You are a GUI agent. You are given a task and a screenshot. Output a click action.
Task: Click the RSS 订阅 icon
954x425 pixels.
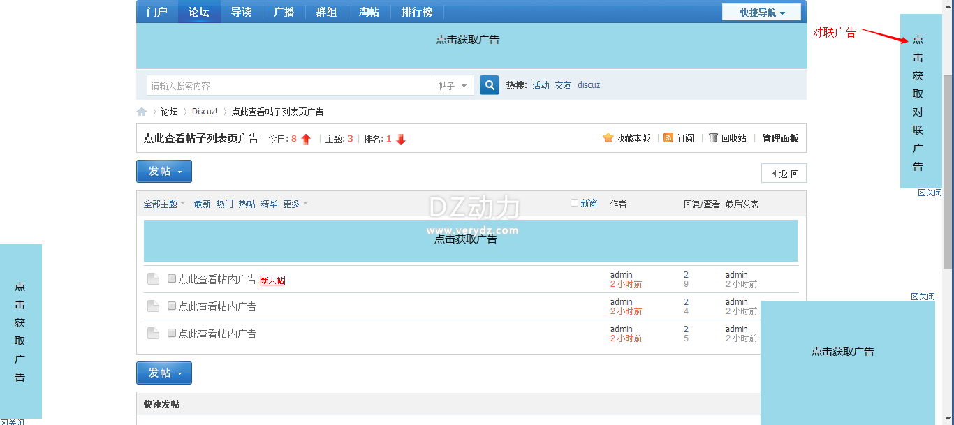pyautogui.click(x=668, y=138)
